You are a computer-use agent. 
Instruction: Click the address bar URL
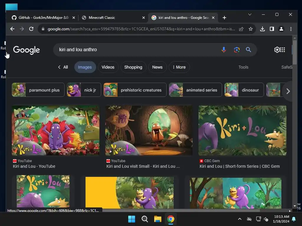point(141,29)
